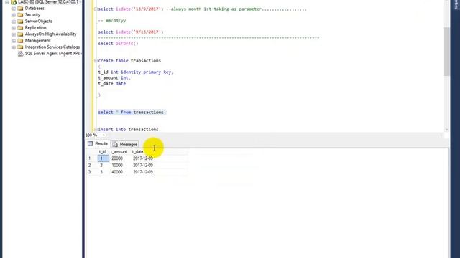
Task: Collapse the LAB2-80 server node
Action: click(x=6, y=2)
